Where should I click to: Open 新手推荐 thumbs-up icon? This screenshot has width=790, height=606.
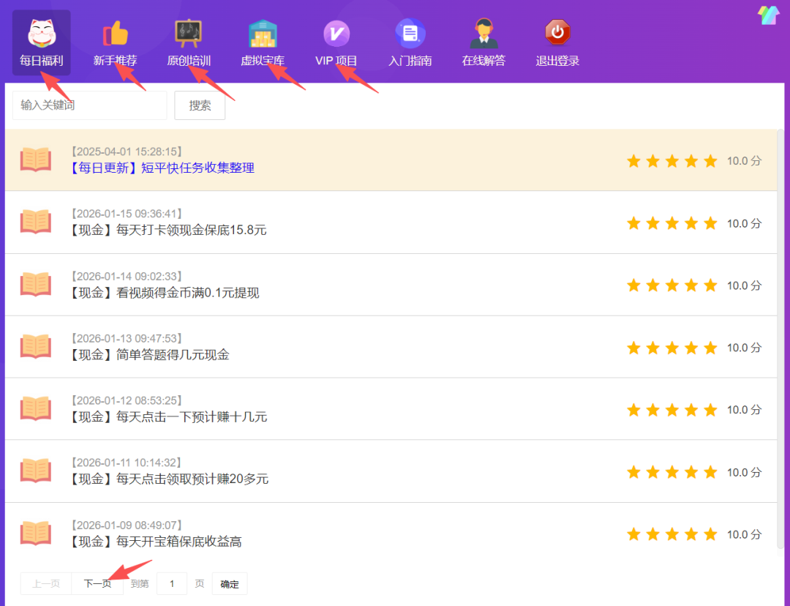[x=115, y=33]
